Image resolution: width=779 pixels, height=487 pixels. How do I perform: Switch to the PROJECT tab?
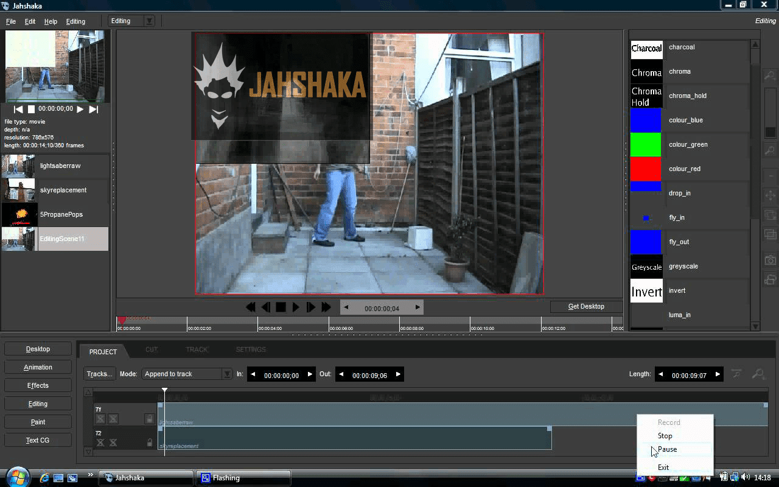coord(103,352)
